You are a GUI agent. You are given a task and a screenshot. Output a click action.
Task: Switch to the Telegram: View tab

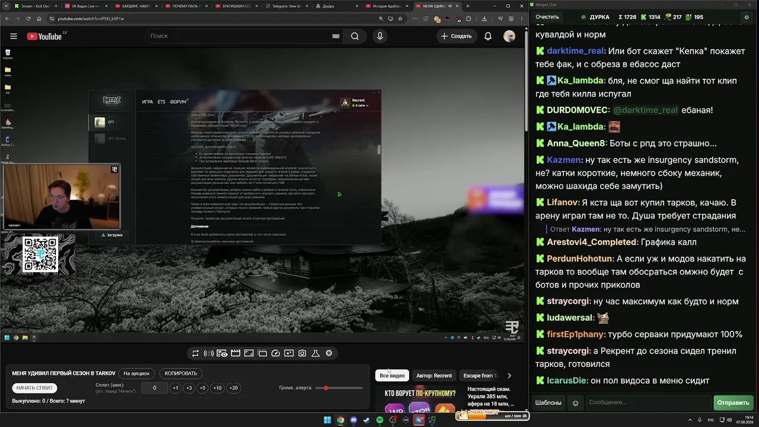[288, 6]
